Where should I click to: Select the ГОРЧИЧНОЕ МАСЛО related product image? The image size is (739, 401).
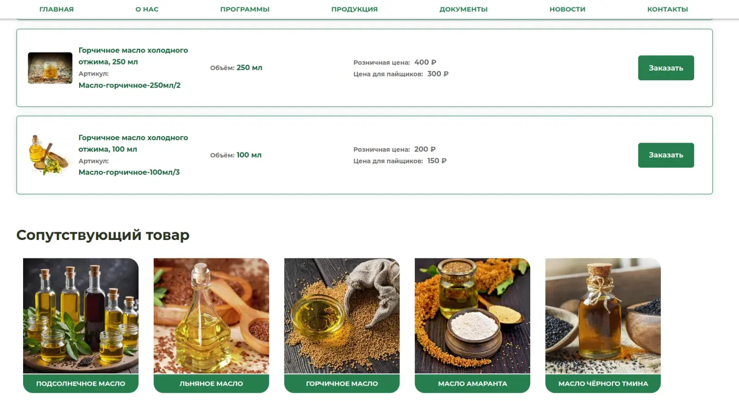pos(342,316)
